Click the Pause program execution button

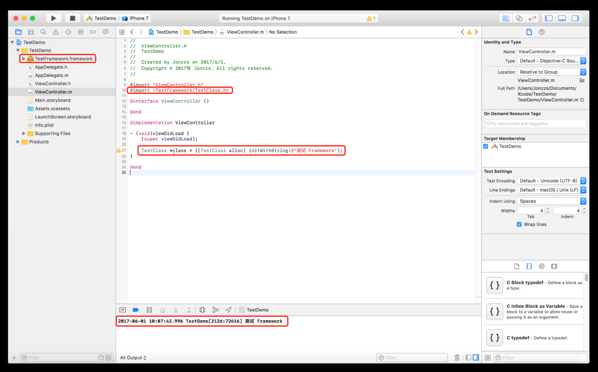(x=149, y=310)
